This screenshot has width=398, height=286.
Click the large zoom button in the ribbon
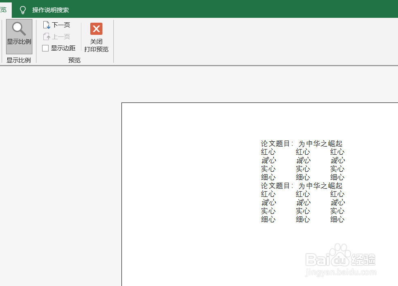[19, 36]
